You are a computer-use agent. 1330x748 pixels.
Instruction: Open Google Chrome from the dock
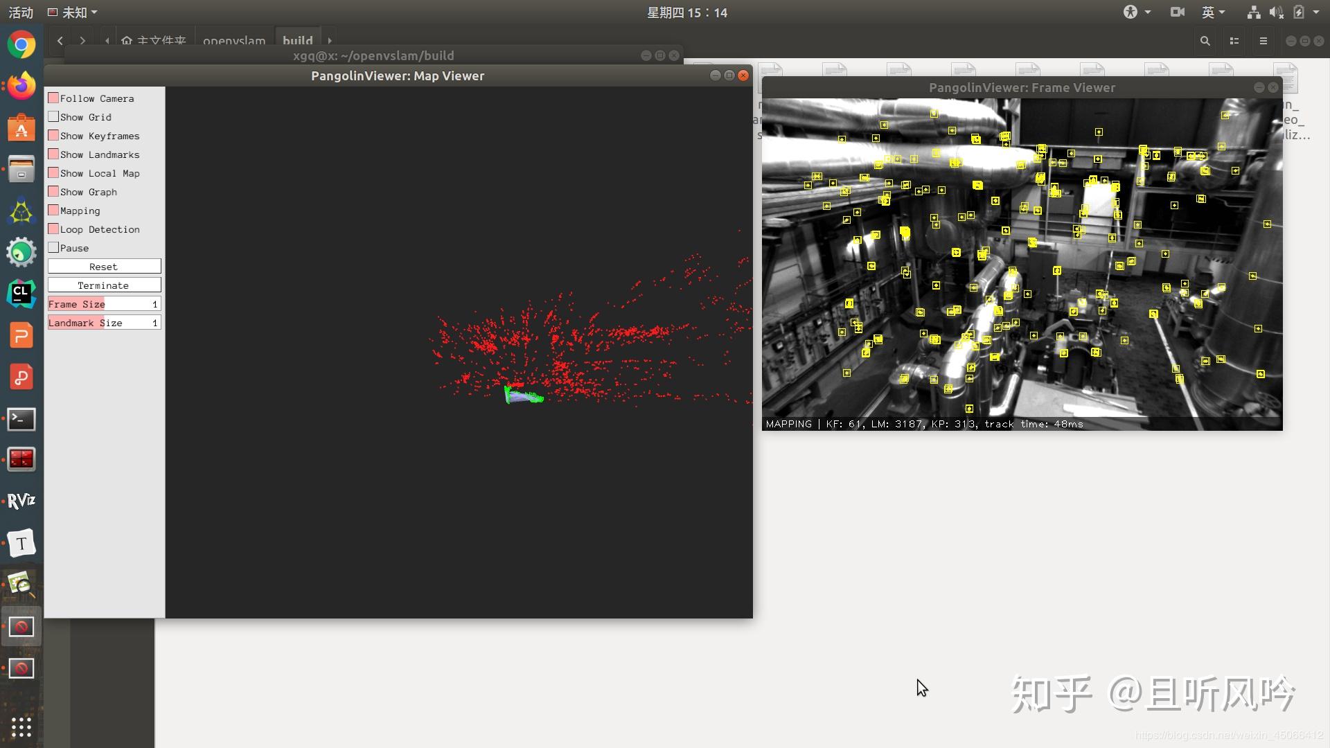point(21,46)
